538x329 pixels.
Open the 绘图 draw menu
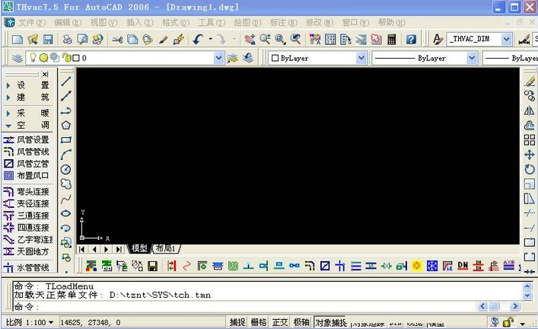coord(243,23)
